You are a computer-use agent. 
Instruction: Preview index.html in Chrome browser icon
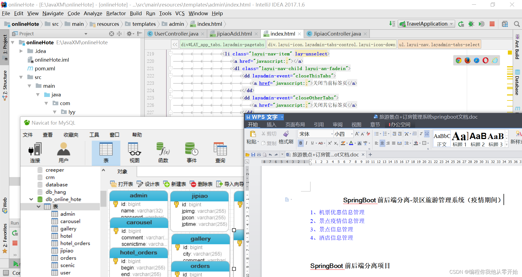click(x=459, y=60)
